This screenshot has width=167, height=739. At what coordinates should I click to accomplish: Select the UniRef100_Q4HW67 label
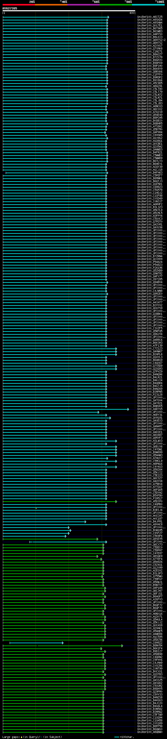[150, 351]
